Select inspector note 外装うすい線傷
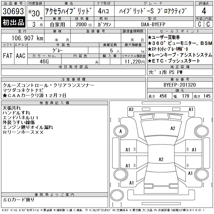Screen dimensions: 214x214 (18, 123)
